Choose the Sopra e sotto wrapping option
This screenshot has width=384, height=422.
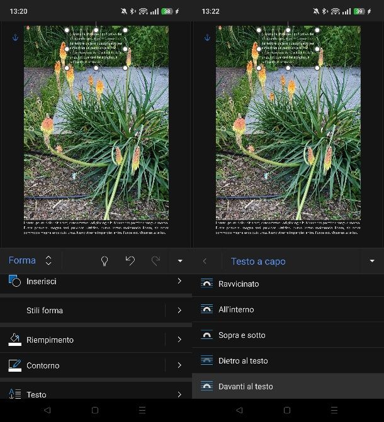click(242, 335)
